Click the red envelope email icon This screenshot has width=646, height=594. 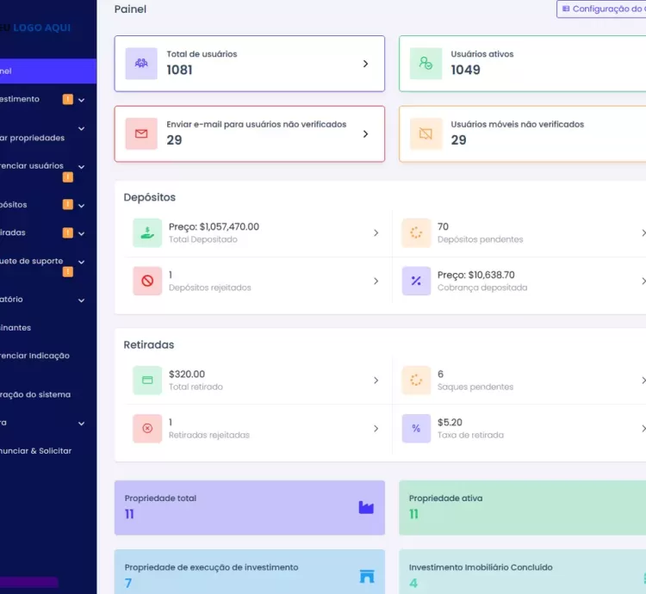(x=141, y=133)
